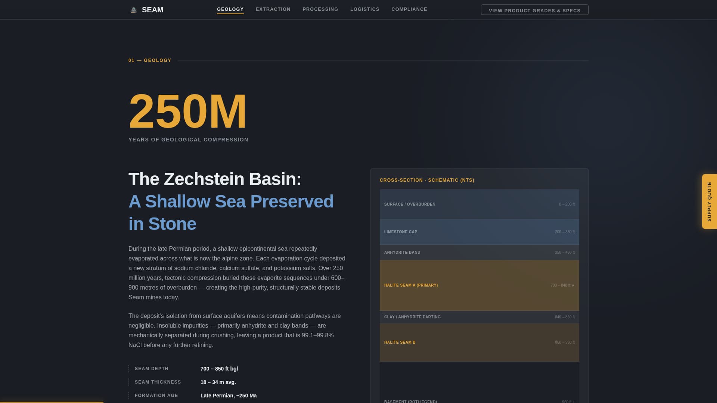Click the Halite Seam B band
The height and width of the screenshot is (403, 717).
click(479, 342)
